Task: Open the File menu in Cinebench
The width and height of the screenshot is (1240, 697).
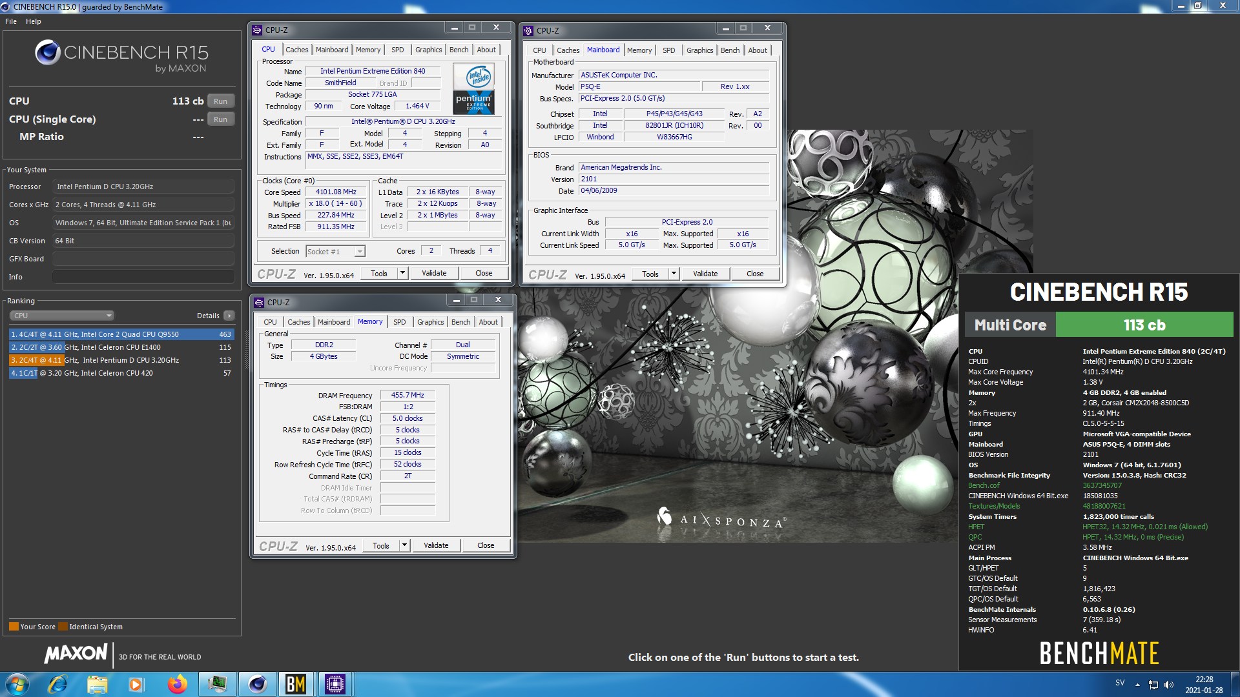Action: tap(11, 21)
